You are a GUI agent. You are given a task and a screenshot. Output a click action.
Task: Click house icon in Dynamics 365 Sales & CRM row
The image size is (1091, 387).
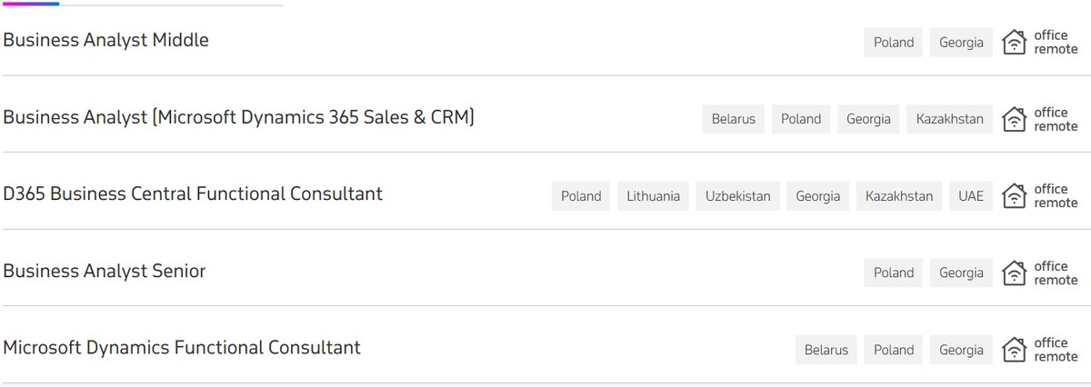click(1014, 119)
